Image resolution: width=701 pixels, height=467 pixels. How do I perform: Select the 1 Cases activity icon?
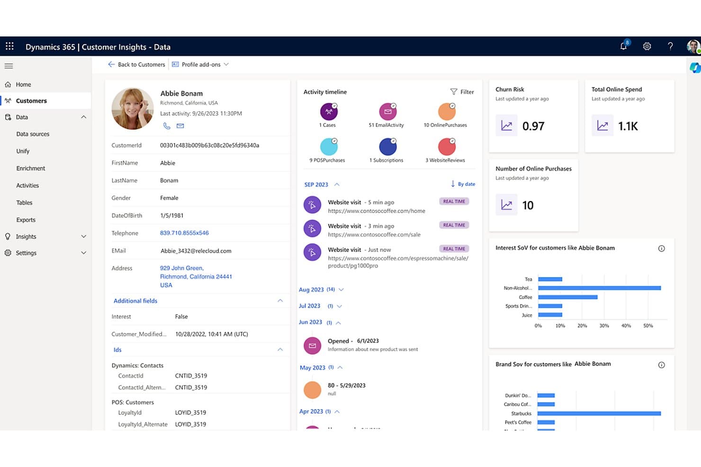tap(329, 112)
